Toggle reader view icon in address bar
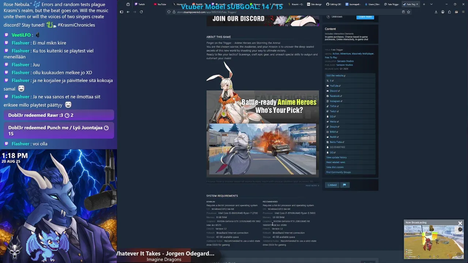 pos(403,12)
